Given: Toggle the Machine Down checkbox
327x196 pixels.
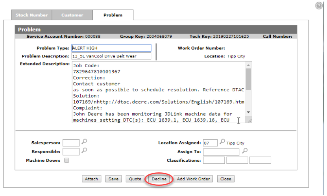Looking at the screenshot, I should (67, 161).
